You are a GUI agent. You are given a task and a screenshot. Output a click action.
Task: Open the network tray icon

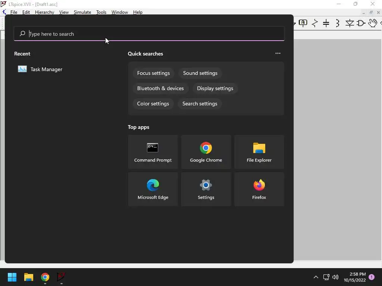[326, 277]
